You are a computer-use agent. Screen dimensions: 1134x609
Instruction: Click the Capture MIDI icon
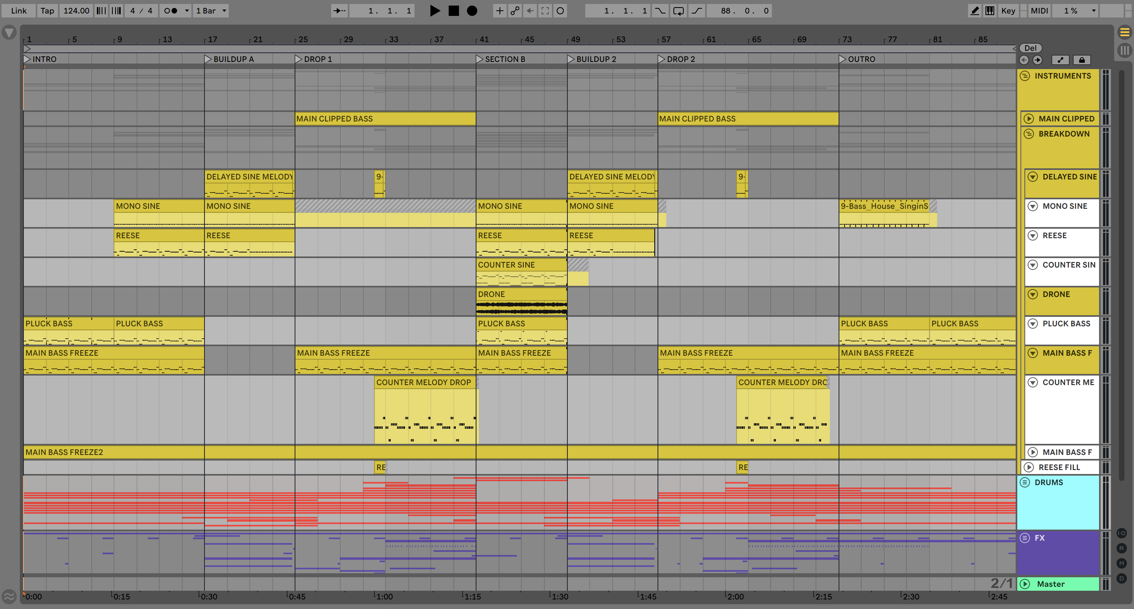(x=545, y=11)
